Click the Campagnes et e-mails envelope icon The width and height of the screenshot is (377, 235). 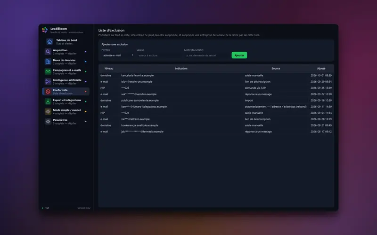pyautogui.click(x=48, y=71)
